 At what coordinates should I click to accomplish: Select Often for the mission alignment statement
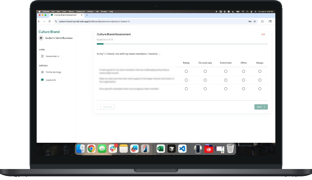[x=243, y=80]
